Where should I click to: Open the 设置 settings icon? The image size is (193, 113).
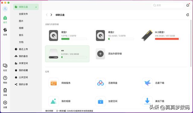click(x=5, y=102)
